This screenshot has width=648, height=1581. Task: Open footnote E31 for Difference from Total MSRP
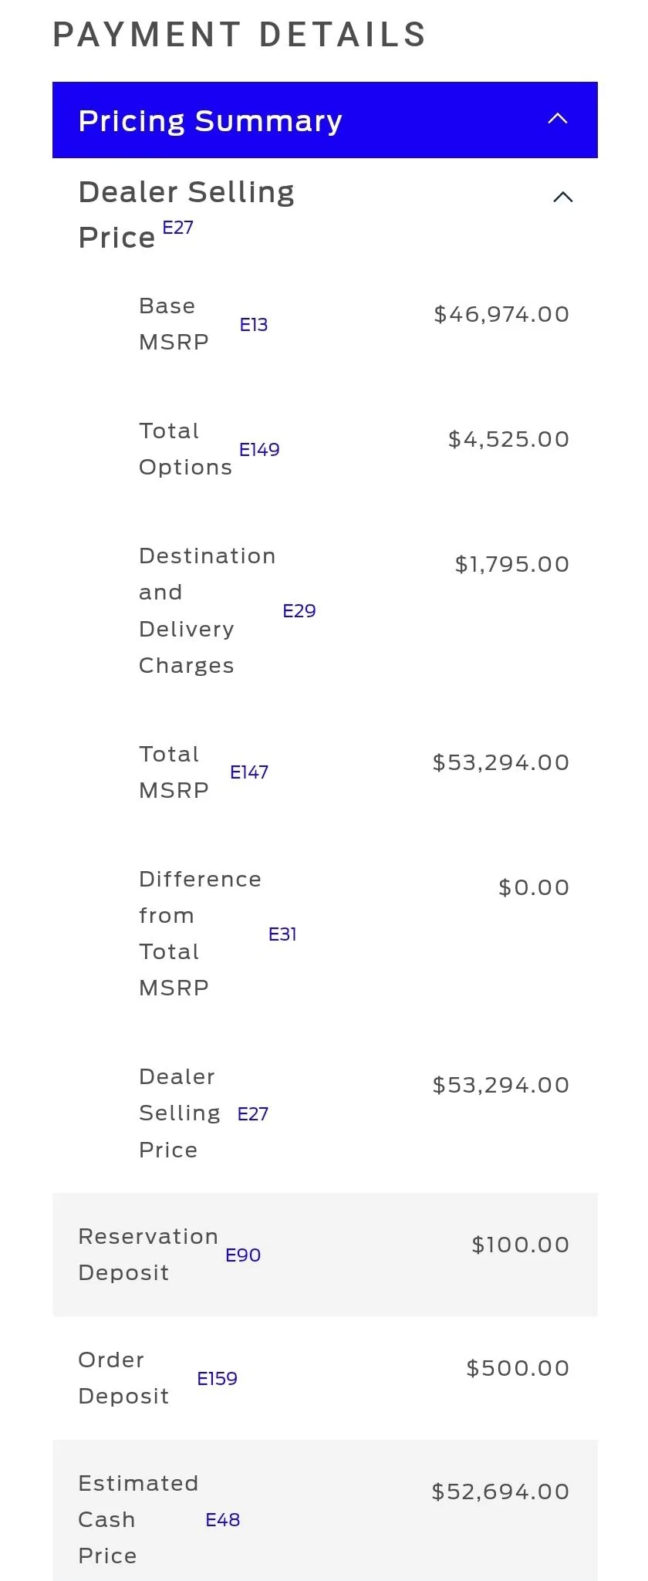282,934
